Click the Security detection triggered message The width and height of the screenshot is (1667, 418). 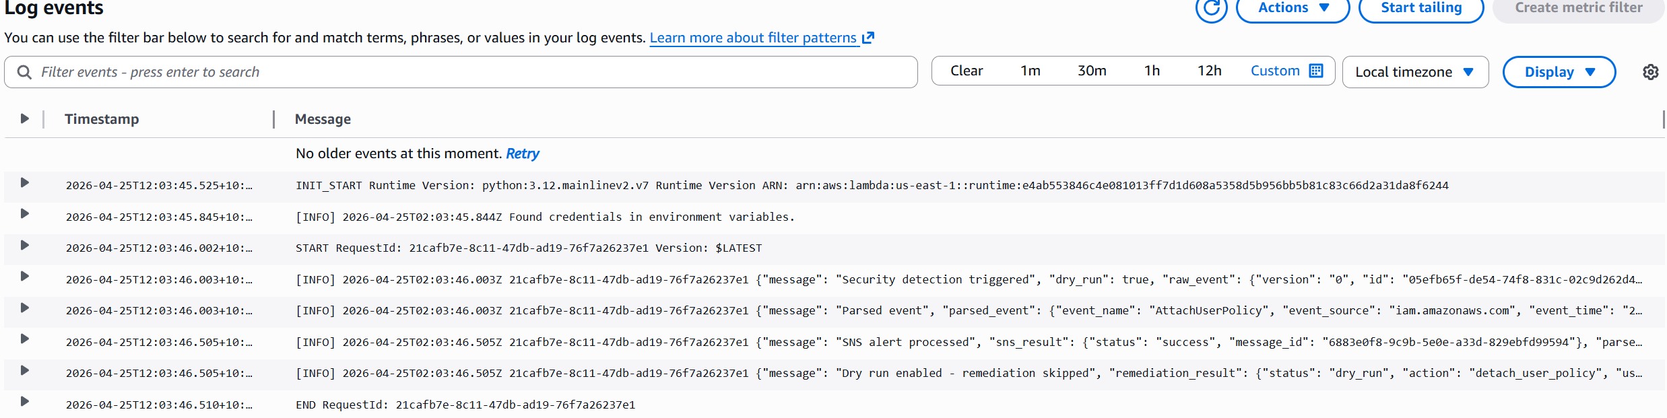pyautogui.click(x=969, y=279)
